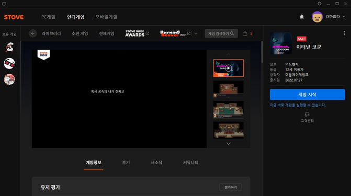Click the 어드벤처 genre value
The height and width of the screenshot is (196, 351).
point(292,64)
